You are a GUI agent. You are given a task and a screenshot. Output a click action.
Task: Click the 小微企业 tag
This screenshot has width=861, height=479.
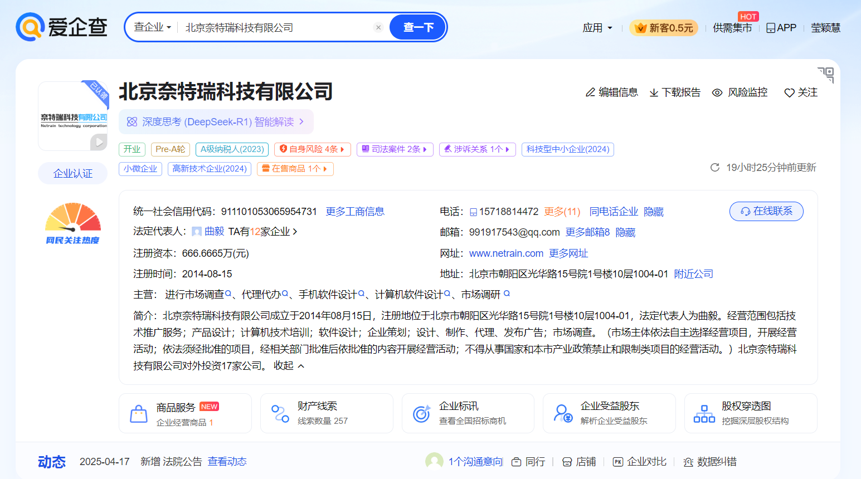coord(140,169)
